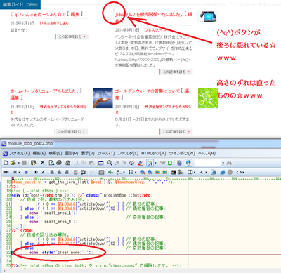
Task: Toggle the browser preview globe button
Action: tap(189, 163)
